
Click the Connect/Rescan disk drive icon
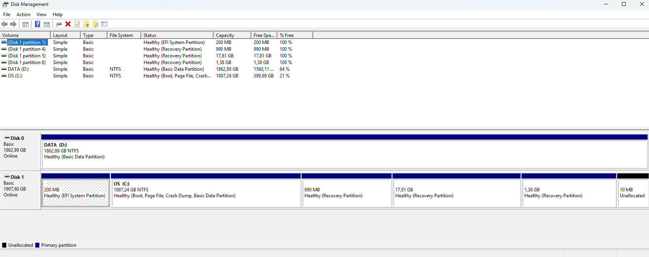click(x=59, y=24)
